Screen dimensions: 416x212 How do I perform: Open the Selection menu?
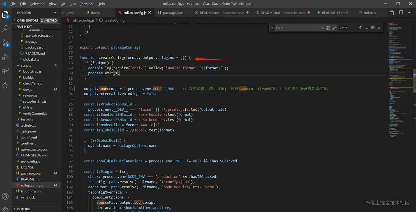point(37,4)
